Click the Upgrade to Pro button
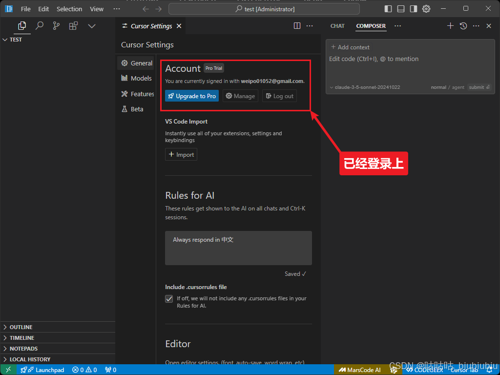The width and height of the screenshot is (500, 375). pos(192,96)
